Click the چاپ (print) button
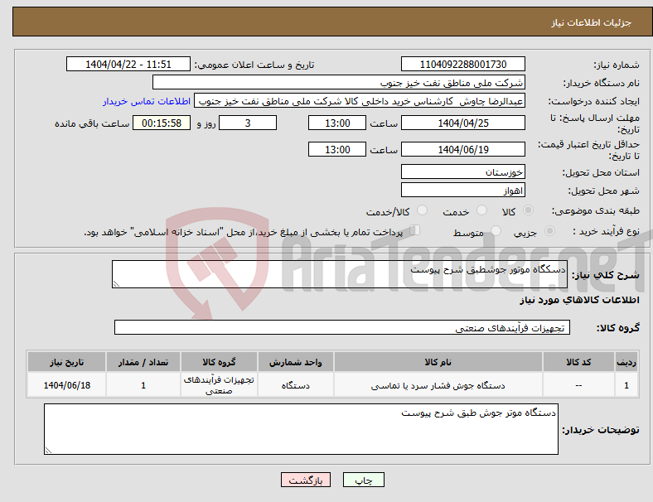This screenshot has height=502, width=653. 363,480
